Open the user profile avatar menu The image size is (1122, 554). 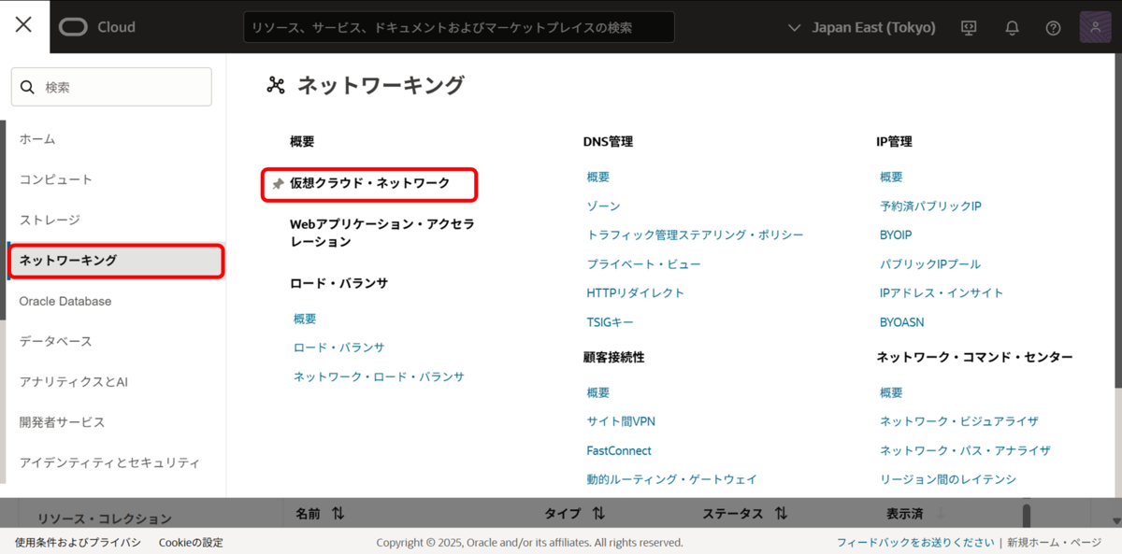pos(1095,27)
